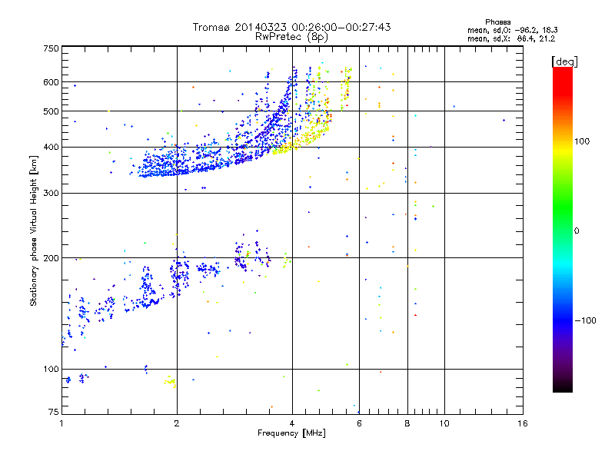Click x-axis tick label '8'
Image resolution: width=615 pixels, height=461 pixels.
(407, 423)
